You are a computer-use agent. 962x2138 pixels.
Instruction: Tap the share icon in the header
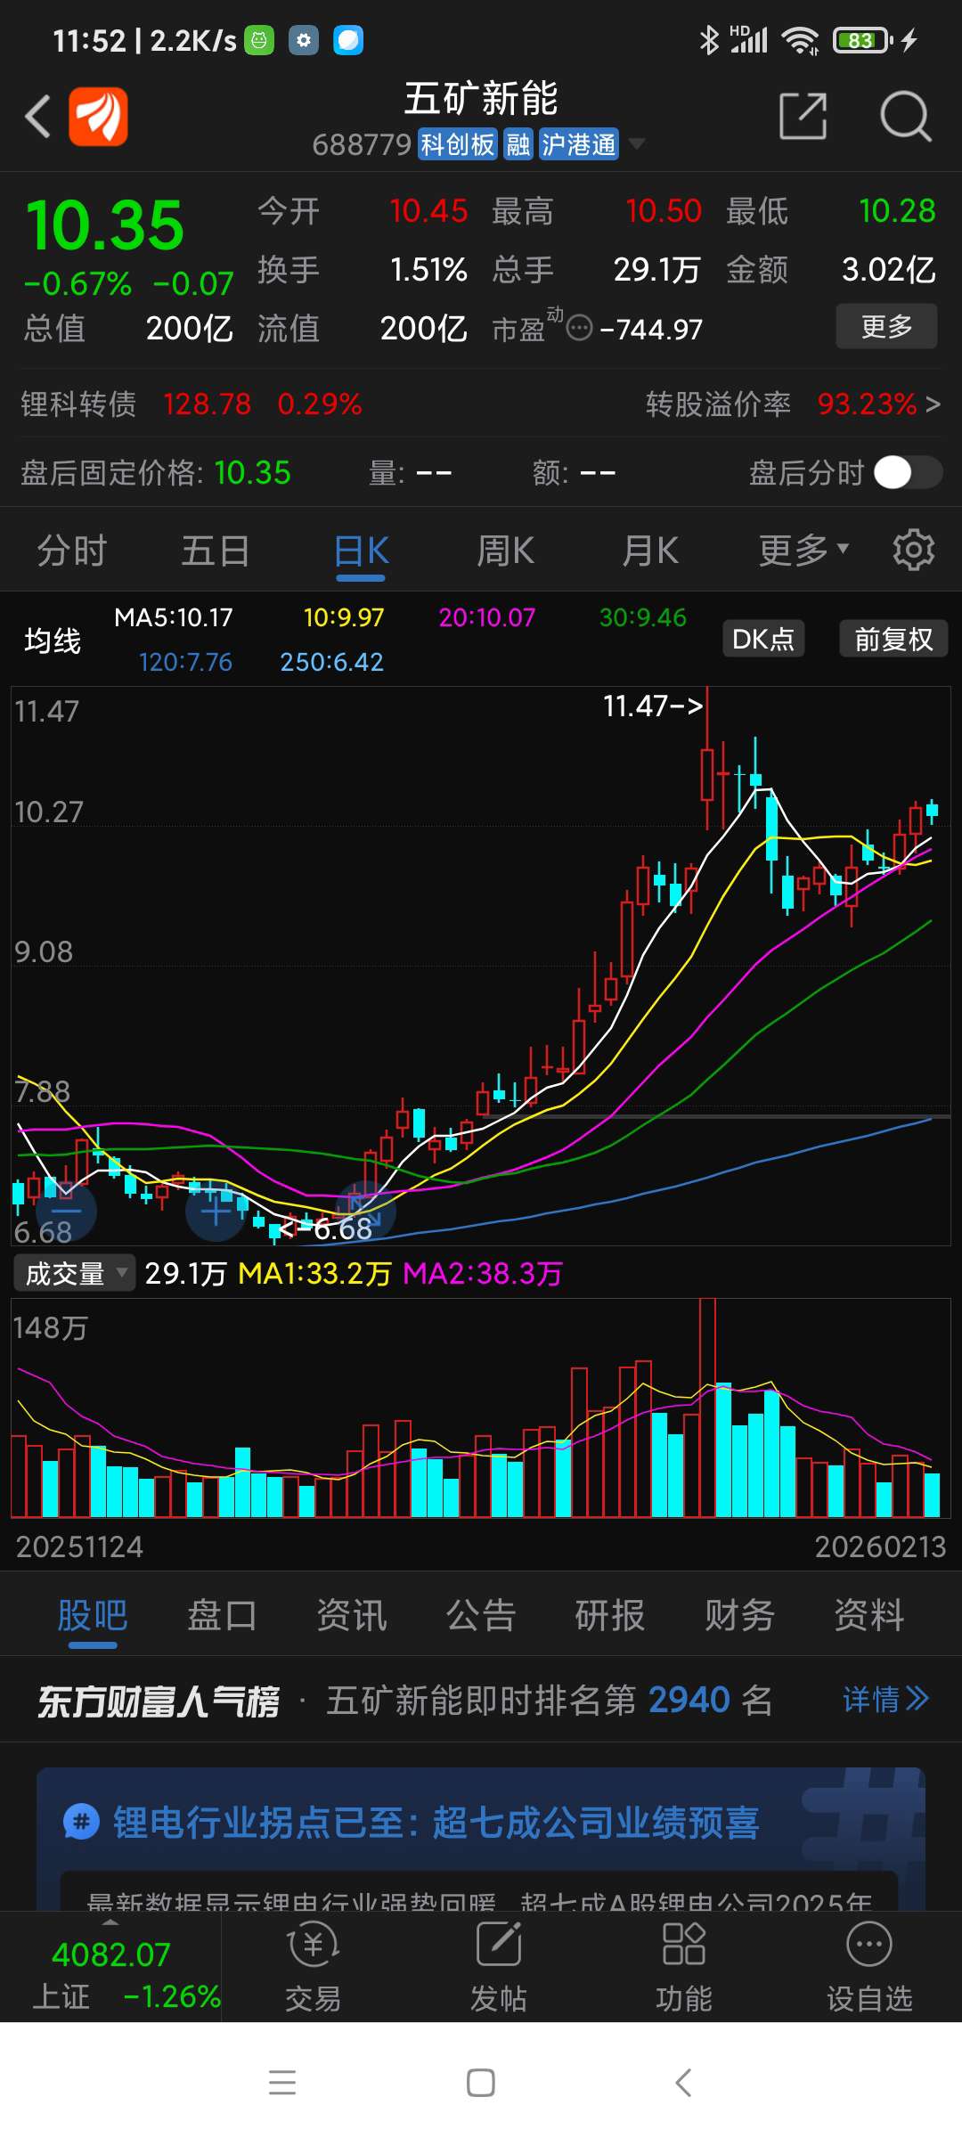pyautogui.click(x=803, y=116)
